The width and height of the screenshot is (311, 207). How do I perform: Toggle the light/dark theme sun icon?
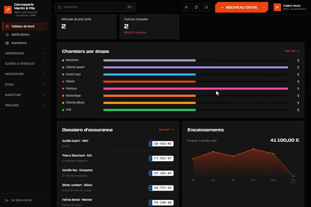pyautogui.click(x=186, y=7)
